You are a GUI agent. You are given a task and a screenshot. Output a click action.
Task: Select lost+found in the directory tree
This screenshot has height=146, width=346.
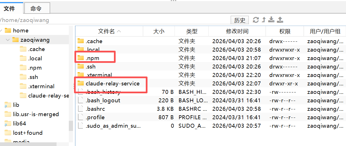[x=28, y=133]
